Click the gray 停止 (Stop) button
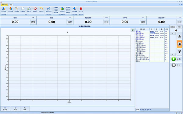 tap(176, 65)
